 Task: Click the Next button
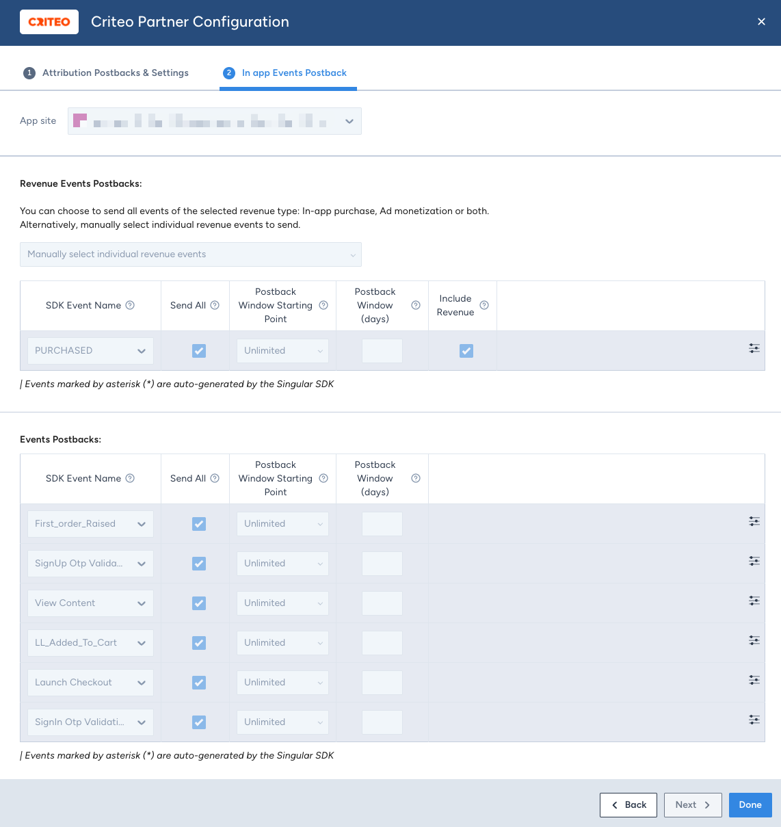[x=693, y=805]
